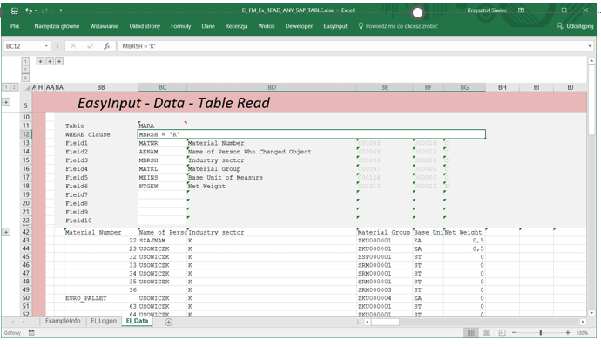Viewport: 601px width, 347px height.
Task: Select column header BD
Action: click(x=272, y=87)
